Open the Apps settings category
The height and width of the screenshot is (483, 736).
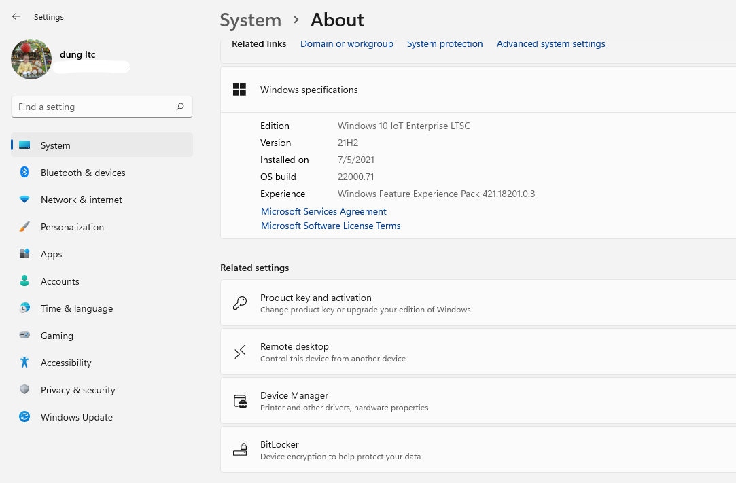coord(51,254)
